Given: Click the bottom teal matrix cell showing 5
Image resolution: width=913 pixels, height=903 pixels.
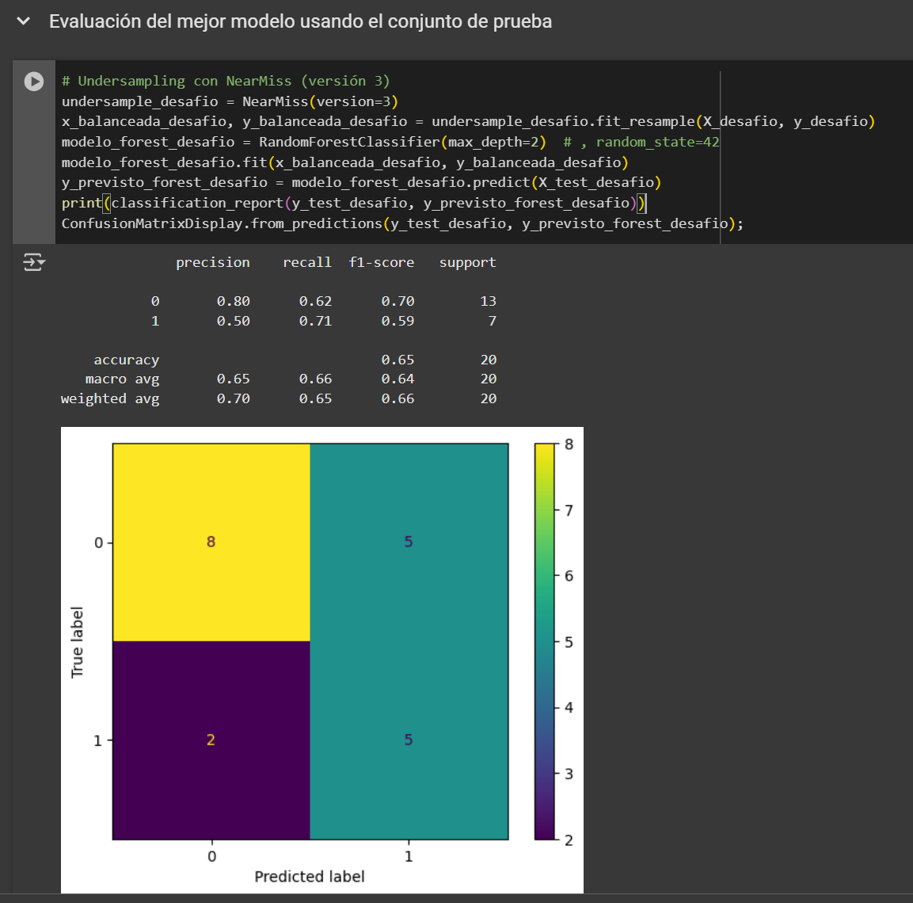Looking at the screenshot, I should click(x=409, y=740).
